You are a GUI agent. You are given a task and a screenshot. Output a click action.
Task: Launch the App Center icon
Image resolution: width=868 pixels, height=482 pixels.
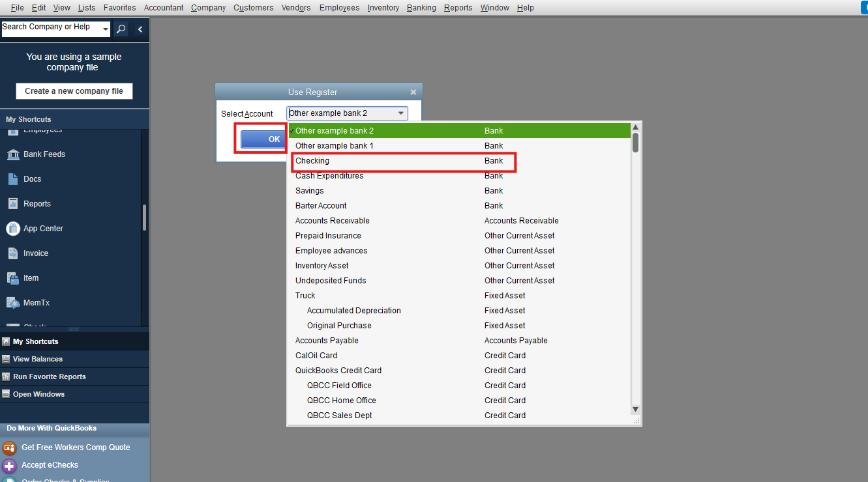(x=13, y=229)
